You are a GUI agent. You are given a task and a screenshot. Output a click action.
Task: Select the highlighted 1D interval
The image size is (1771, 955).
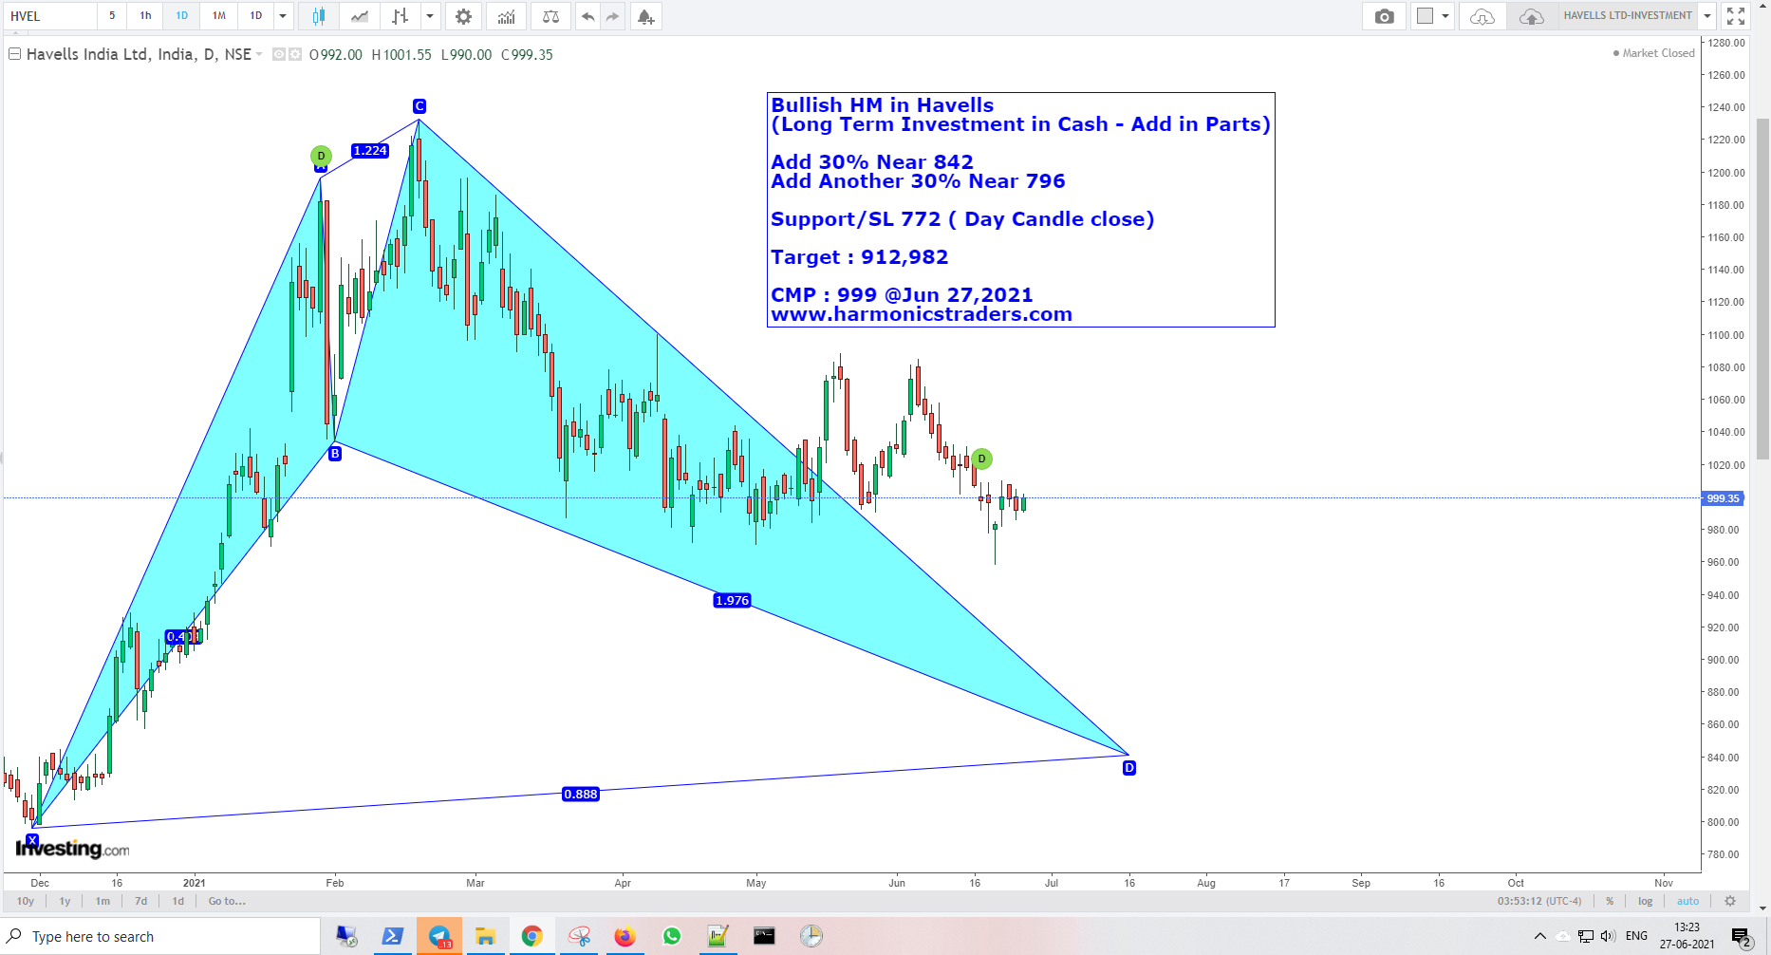pos(181,16)
